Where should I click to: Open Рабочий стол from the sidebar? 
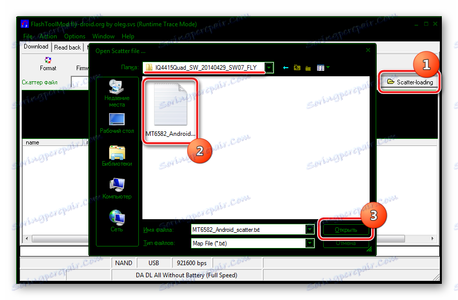pyautogui.click(x=117, y=121)
